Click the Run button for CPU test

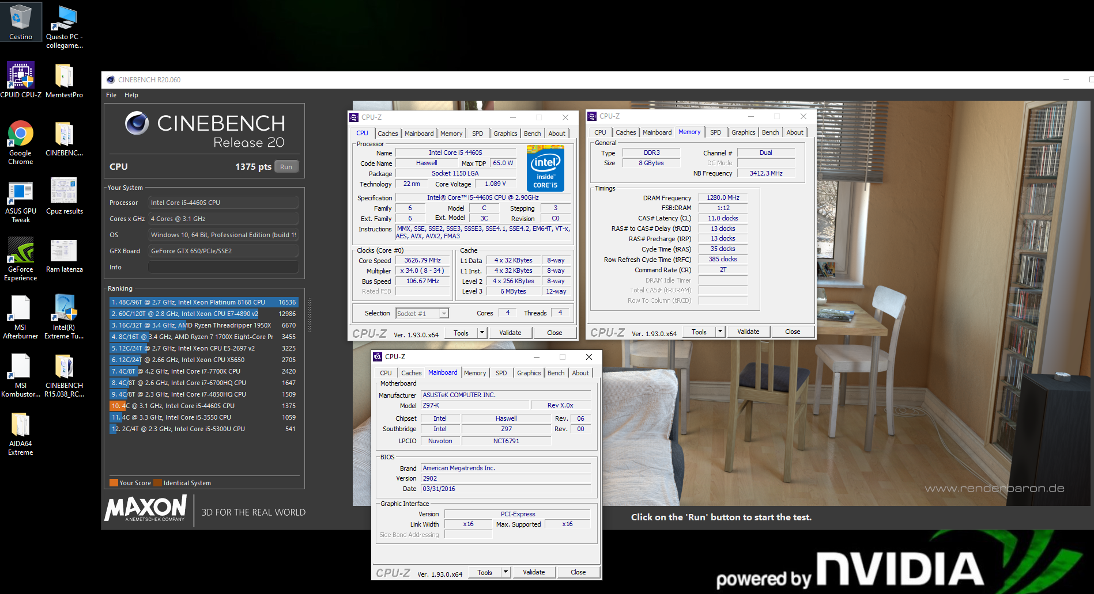coord(286,167)
